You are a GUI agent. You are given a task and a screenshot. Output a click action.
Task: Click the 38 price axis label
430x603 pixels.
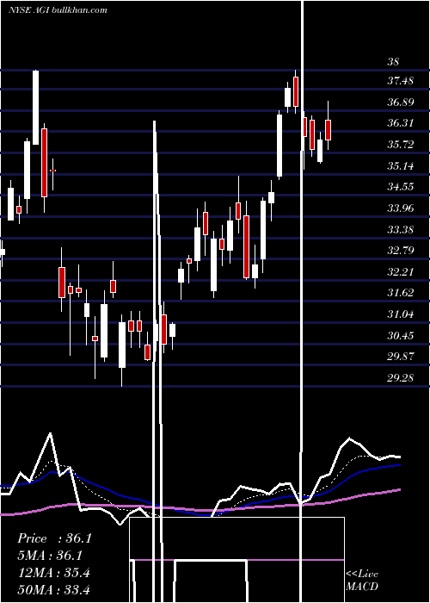click(x=394, y=61)
